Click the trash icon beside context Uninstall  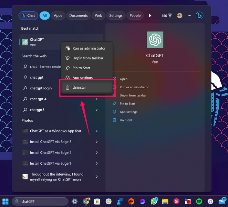coord(68,87)
